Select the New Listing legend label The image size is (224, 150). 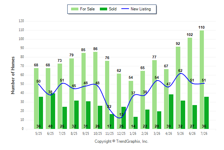[x=141, y=9]
